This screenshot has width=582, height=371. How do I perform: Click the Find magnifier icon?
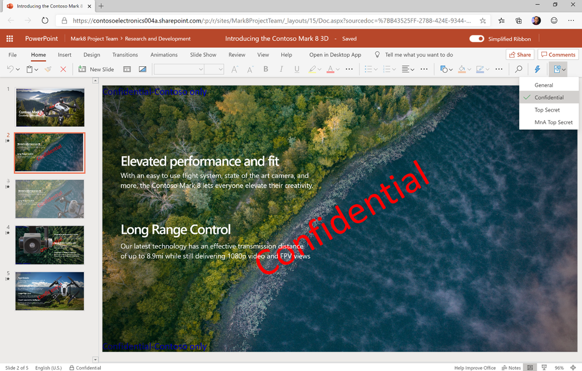coord(518,69)
